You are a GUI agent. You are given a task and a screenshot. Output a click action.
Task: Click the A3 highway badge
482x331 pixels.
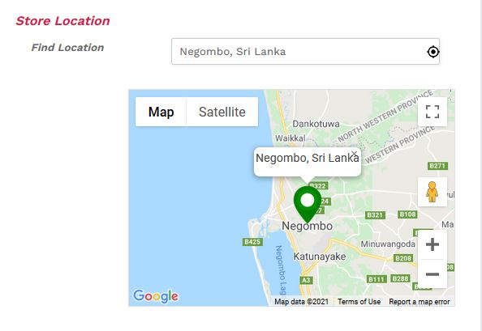click(306, 280)
